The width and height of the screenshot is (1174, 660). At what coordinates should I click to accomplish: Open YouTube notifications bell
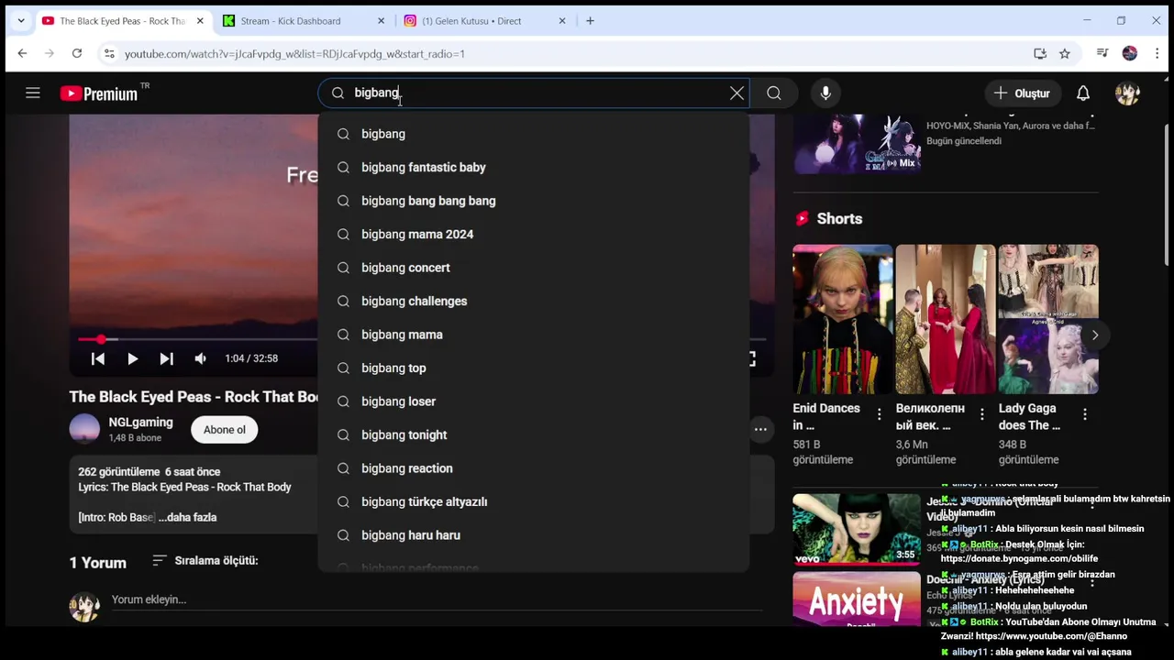point(1083,93)
